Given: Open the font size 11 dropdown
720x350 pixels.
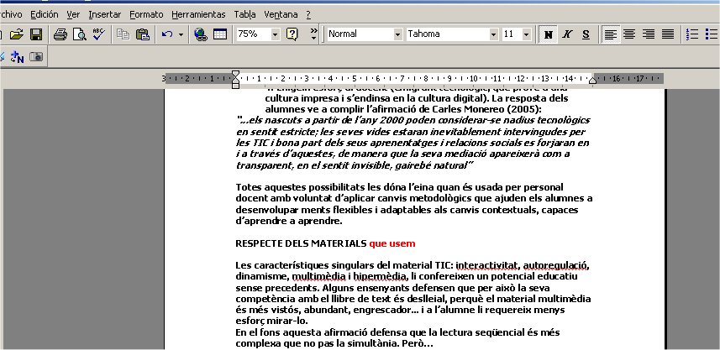Looking at the screenshot, I should (x=527, y=34).
